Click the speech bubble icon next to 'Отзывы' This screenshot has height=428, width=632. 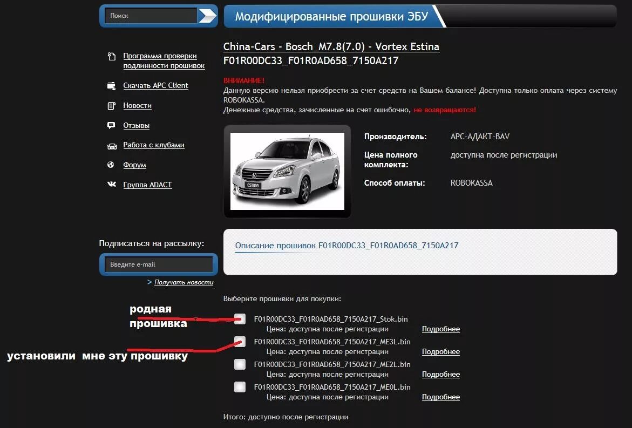click(112, 125)
